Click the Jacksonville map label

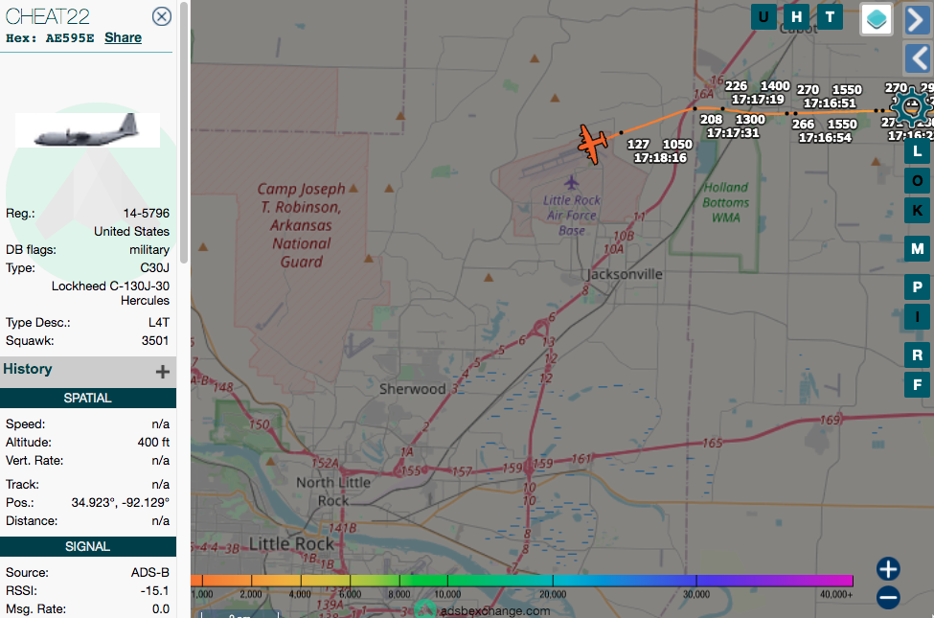click(623, 274)
